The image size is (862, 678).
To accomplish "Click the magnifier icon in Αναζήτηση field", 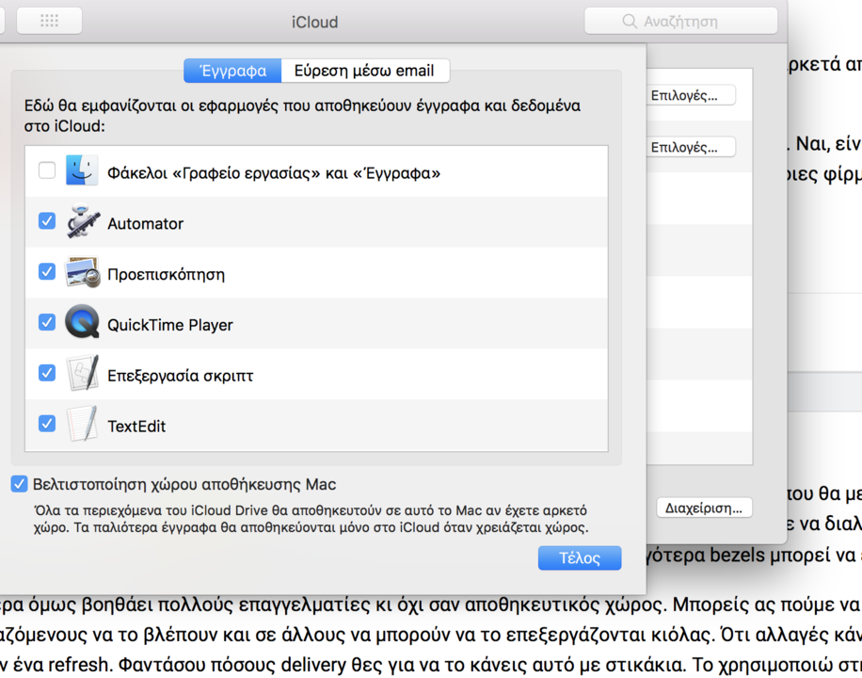I will pyautogui.click(x=630, y=21).
